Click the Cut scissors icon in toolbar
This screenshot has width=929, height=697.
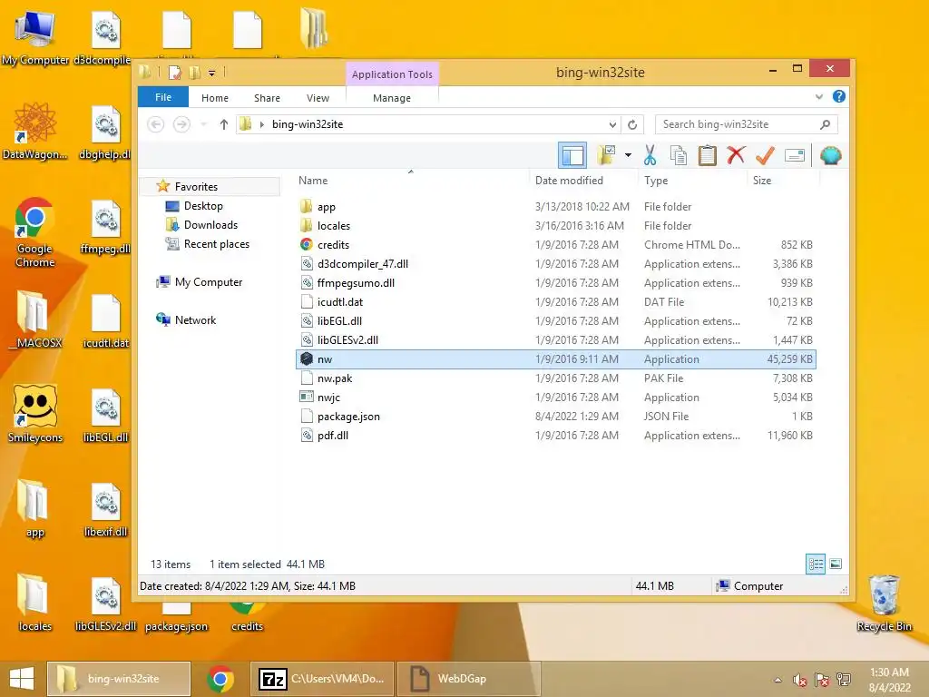tap(650, 156)
